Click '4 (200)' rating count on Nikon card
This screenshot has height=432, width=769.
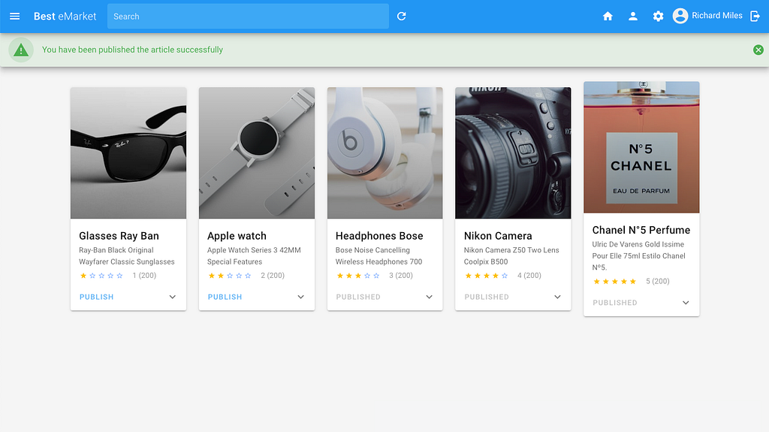pos(529,276)
